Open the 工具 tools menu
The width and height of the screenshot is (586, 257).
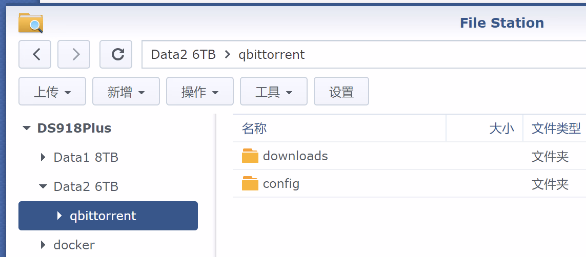pyautogui.click(x=274, y=92)
